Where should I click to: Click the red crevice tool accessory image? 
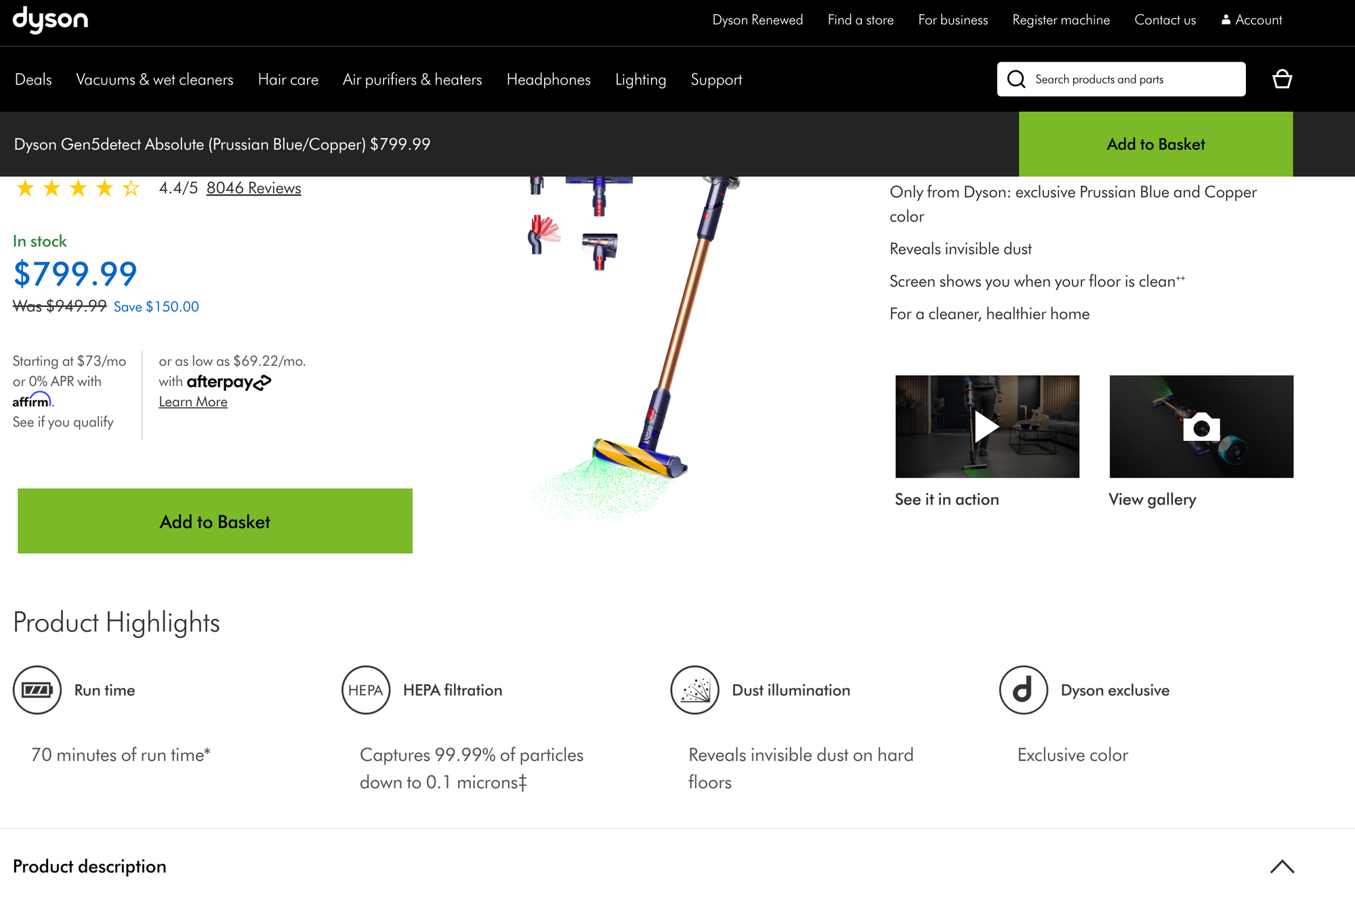(543, 234)
